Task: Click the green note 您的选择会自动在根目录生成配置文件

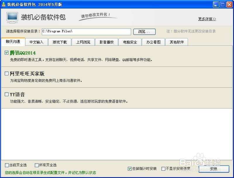Action: pyautogui.click(x=50, y=173)
